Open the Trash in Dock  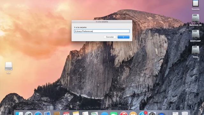[x=185, y=113]
